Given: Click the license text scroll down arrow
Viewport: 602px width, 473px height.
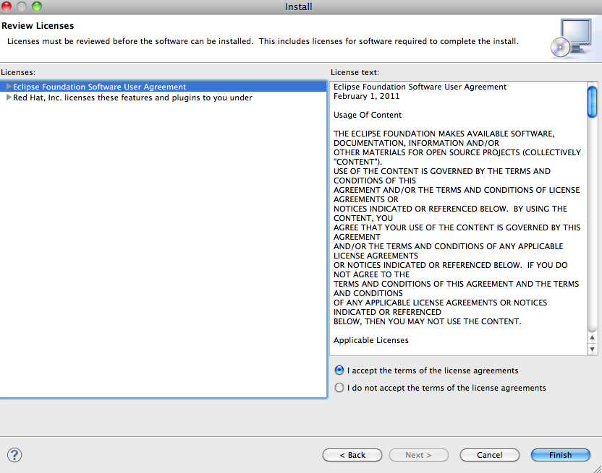Looking at the screenshot, I should tap(592, 349).
